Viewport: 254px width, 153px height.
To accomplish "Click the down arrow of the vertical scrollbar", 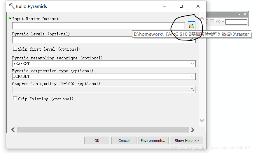I will (202, 120).
